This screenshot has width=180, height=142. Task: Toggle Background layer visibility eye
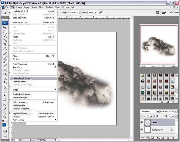(x=142, y=130)
